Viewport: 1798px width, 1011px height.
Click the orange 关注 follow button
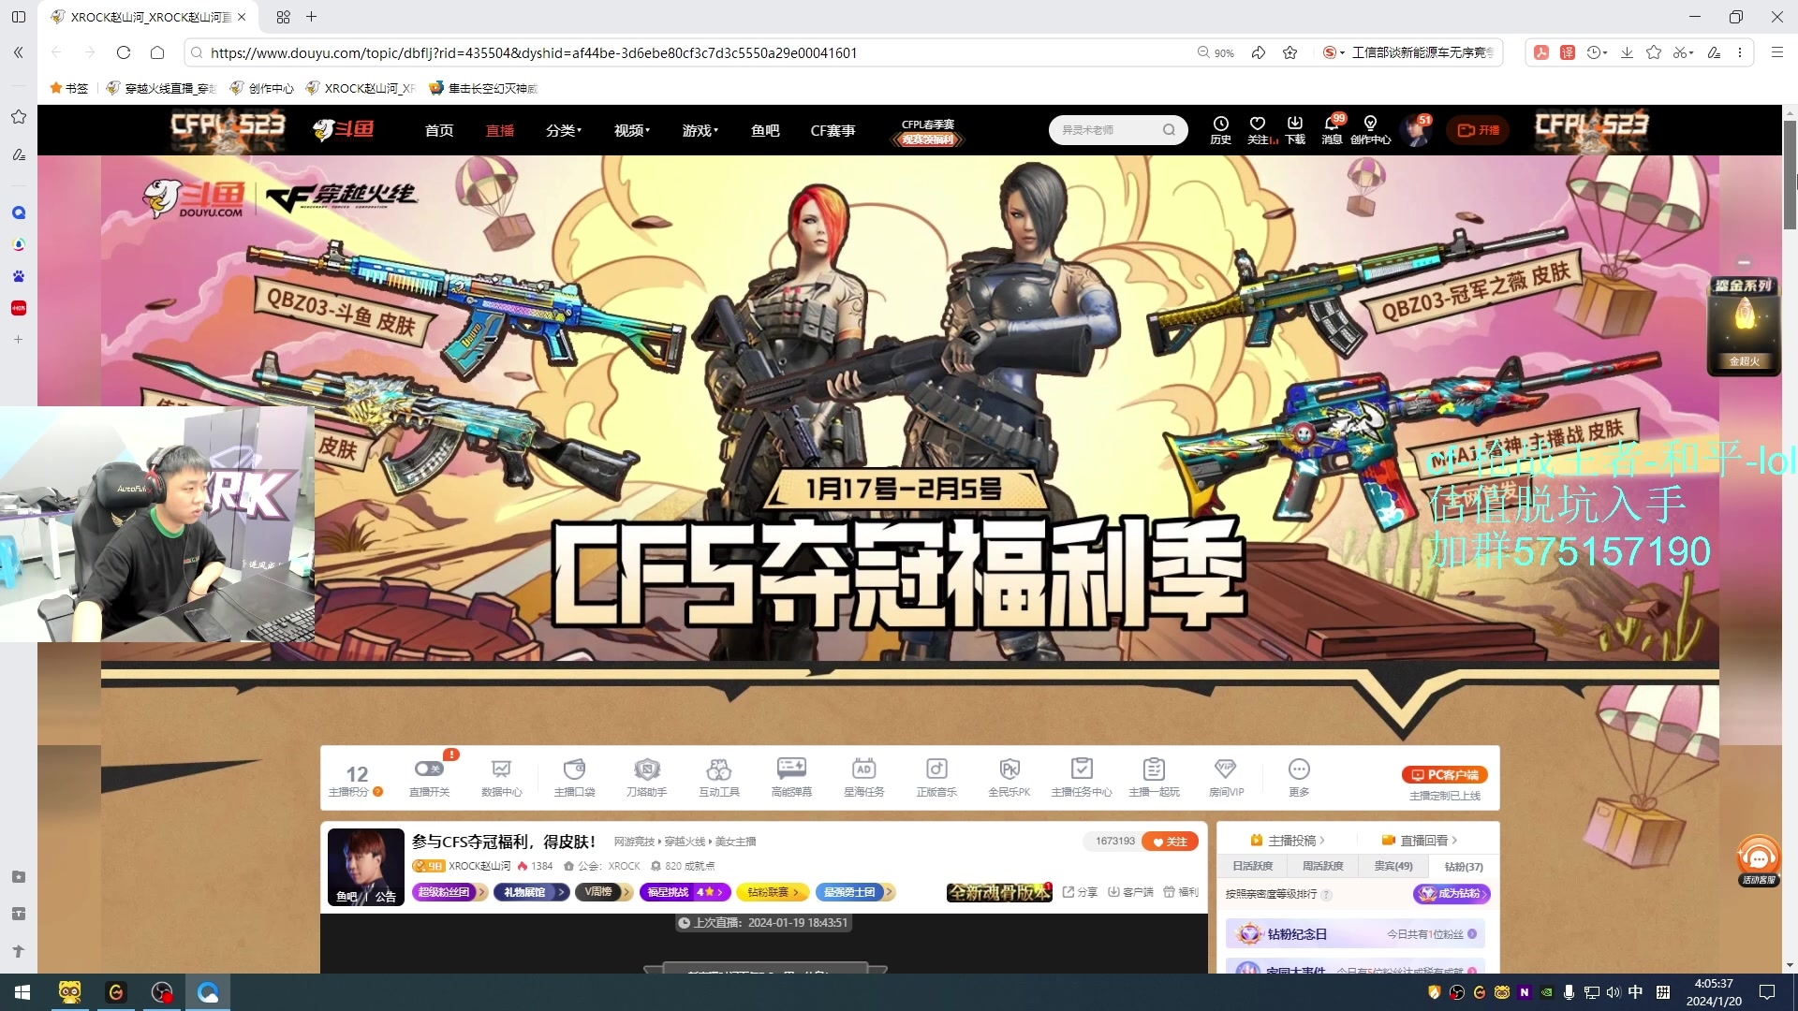[1170, 842]
